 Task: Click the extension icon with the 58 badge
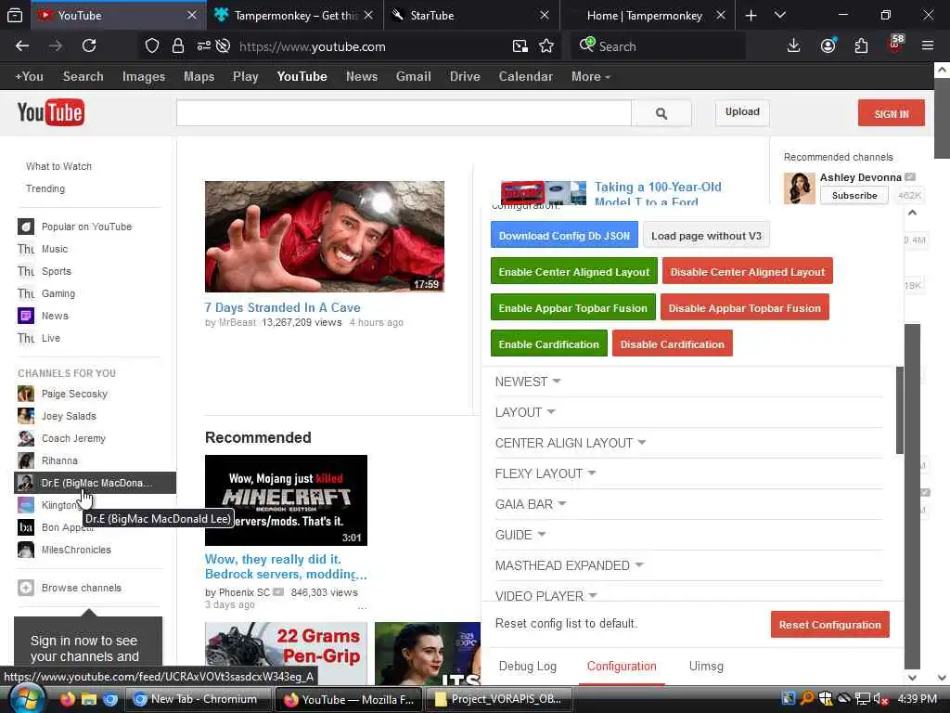coord(895,45)
